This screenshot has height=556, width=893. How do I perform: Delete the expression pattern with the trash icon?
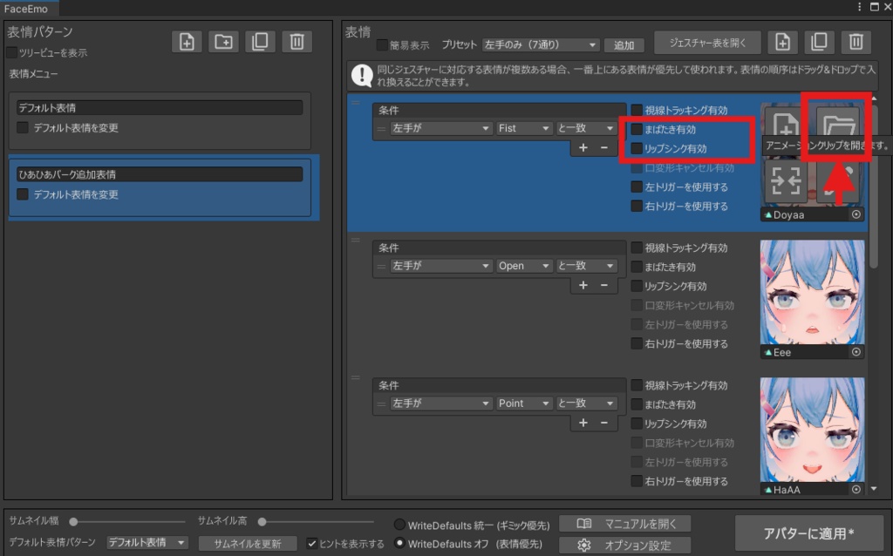297,42
